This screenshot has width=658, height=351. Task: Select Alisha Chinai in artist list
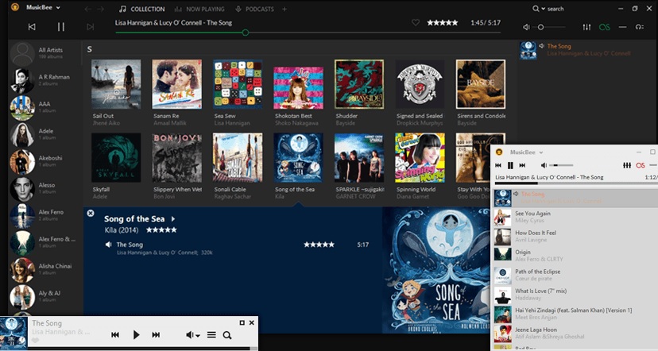pyautogui.click(x=45, y=269)
